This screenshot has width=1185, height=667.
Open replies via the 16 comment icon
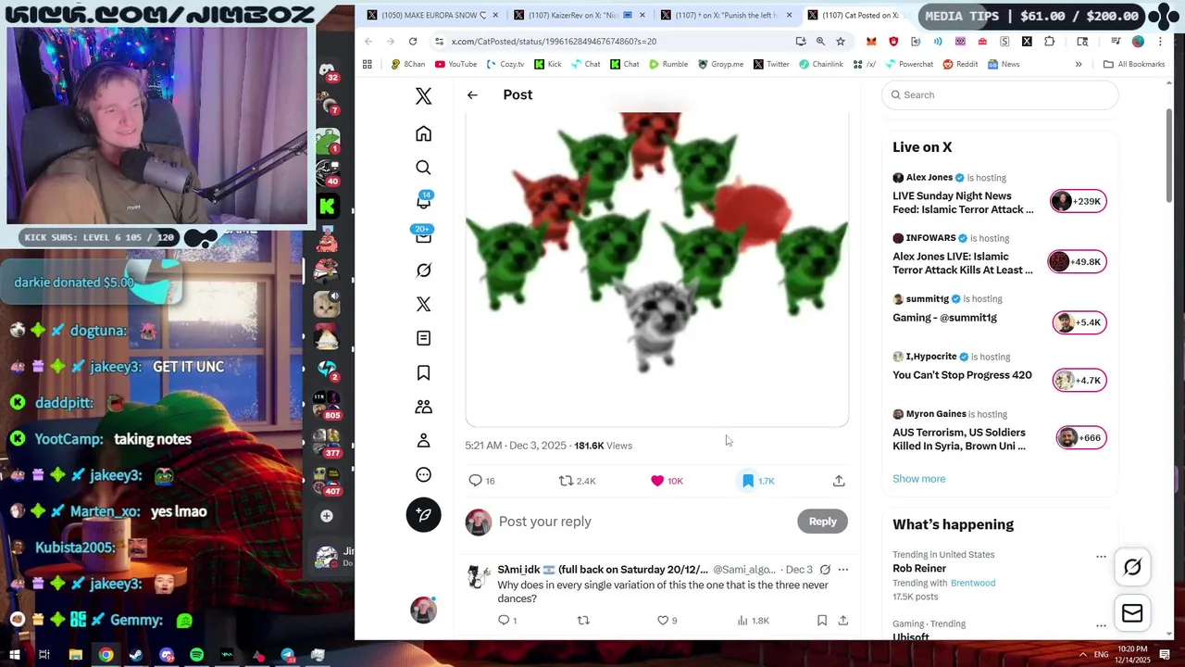click(481, 481)
